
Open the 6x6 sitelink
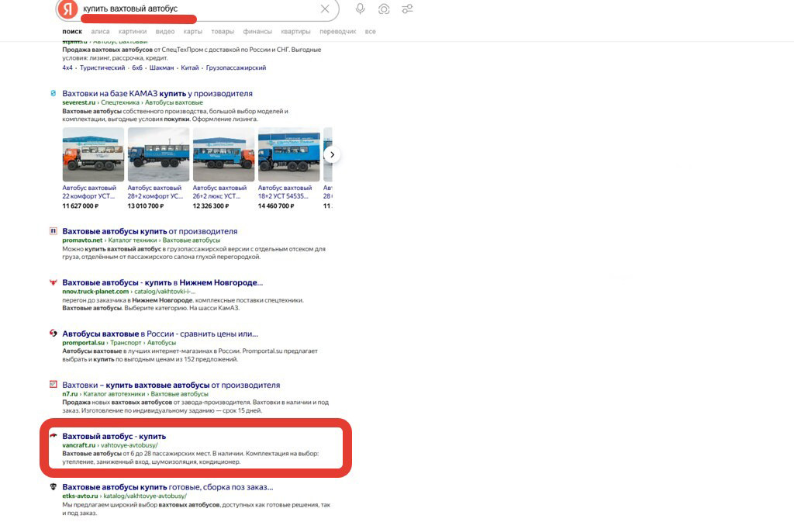point(137,67)
